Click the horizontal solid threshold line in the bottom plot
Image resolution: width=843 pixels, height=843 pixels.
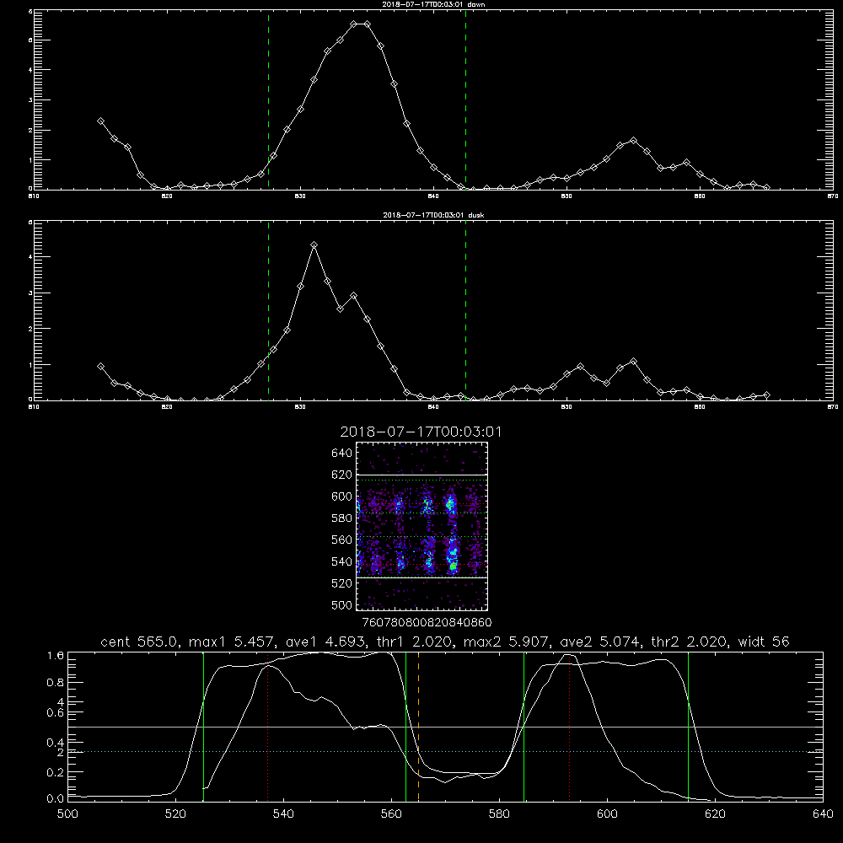tap(446, 727)
